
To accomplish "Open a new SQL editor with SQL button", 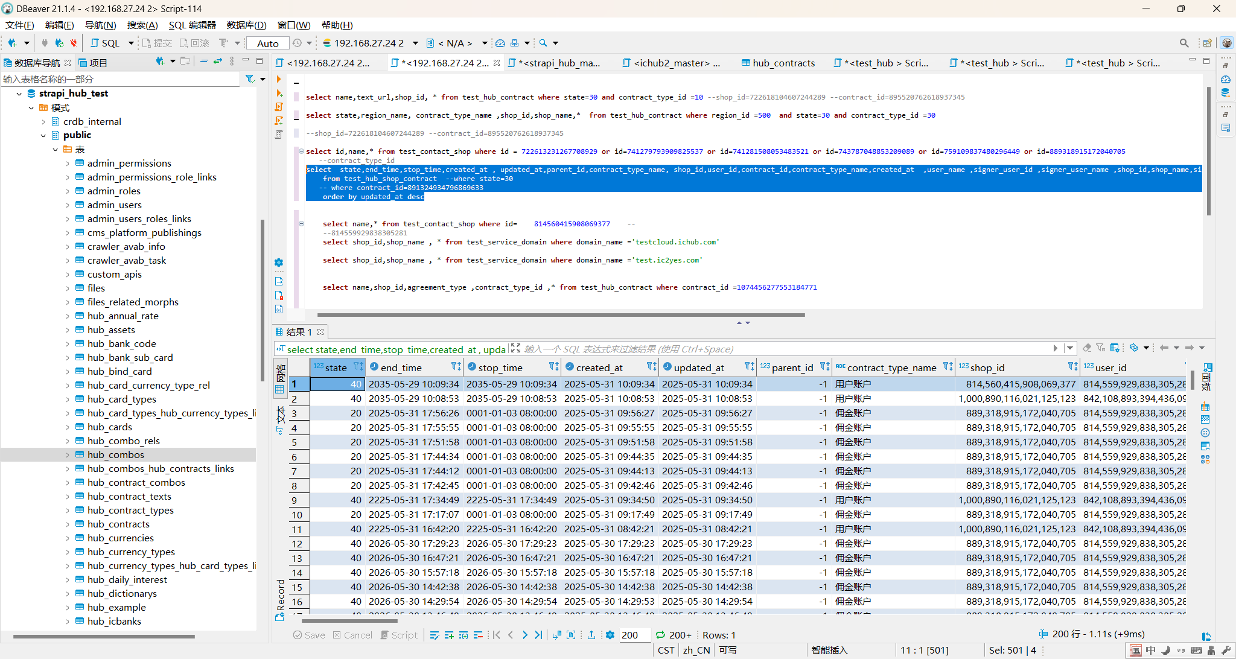I will 106,43.
